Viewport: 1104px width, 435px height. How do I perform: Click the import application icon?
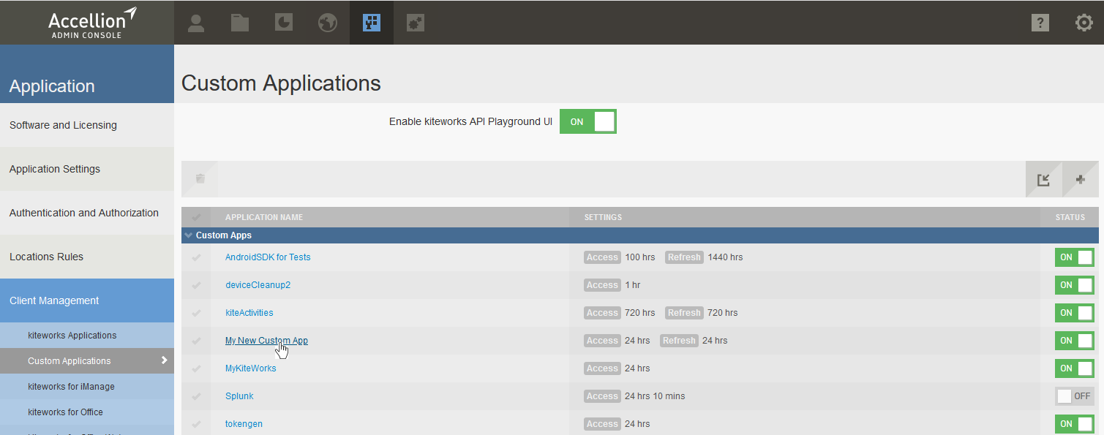[x=1043, y=179]
